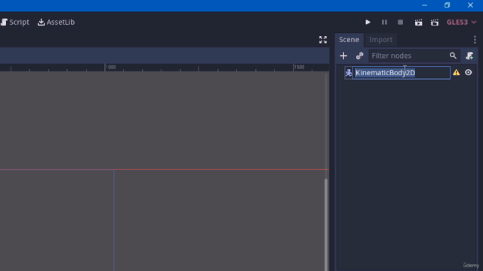Open the AssetLib workspace
Image resolution: width=483 pixels, height=271 pixels.
point(56,22)
